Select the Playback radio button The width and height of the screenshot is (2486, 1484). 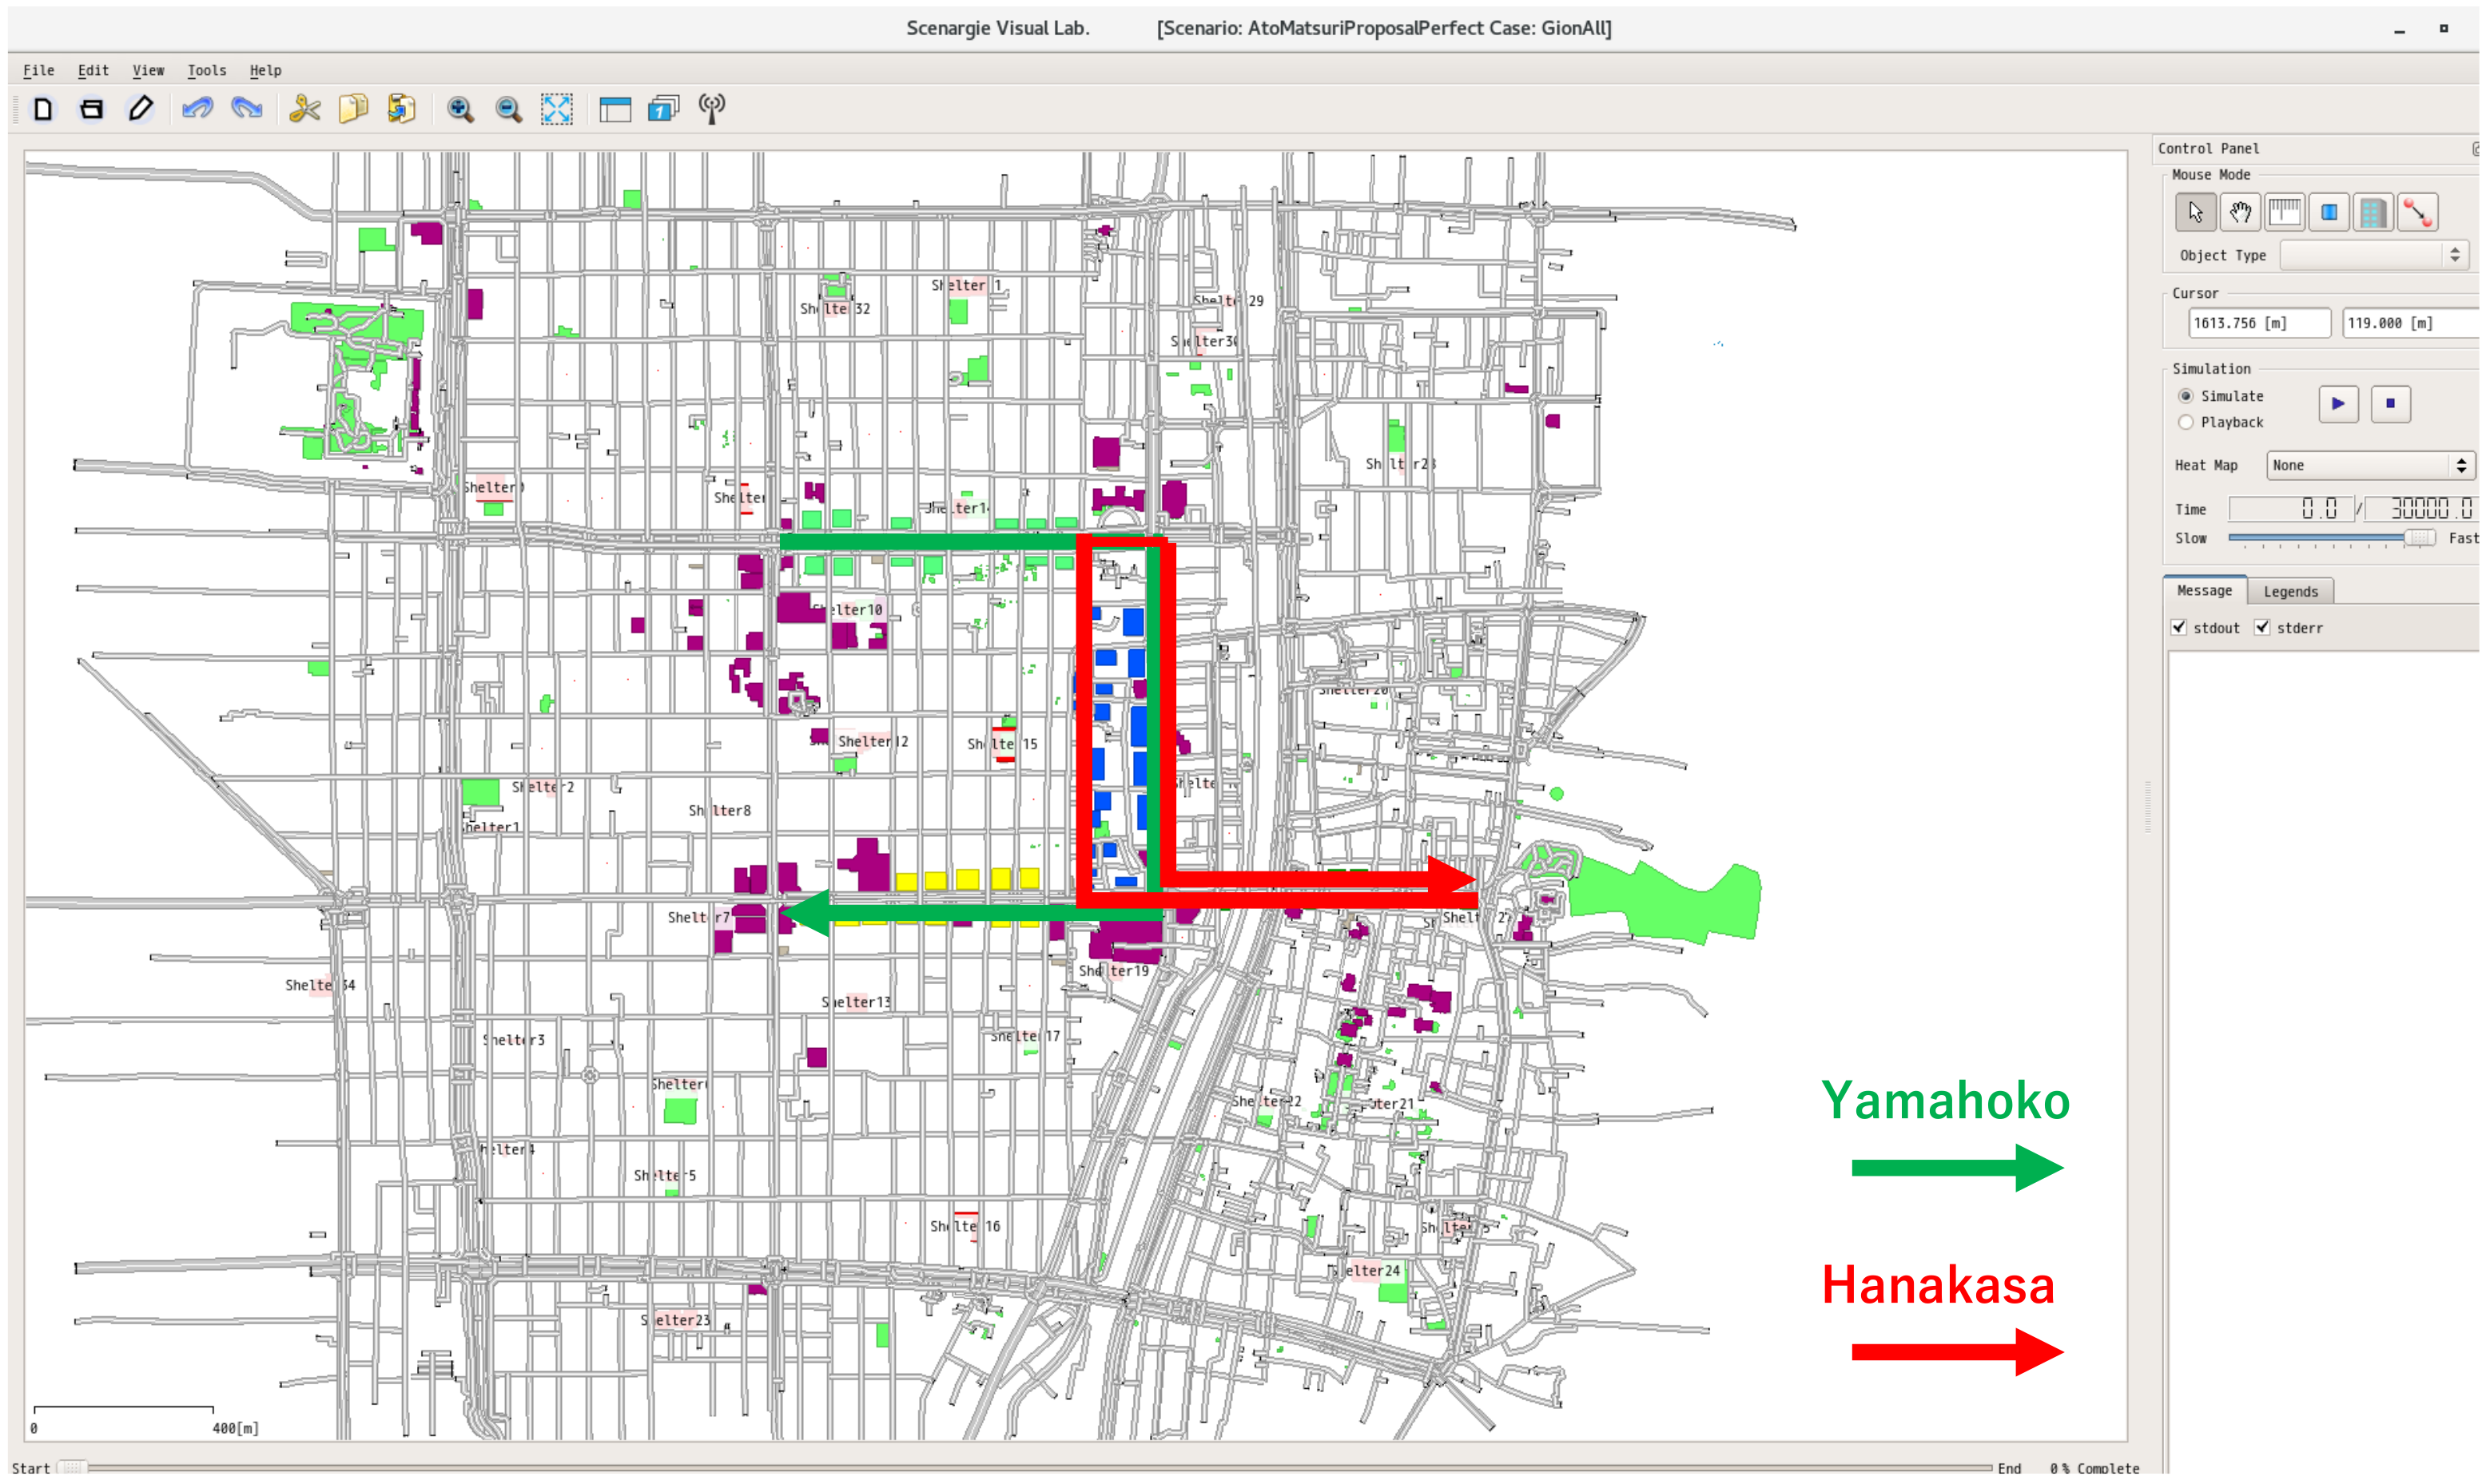click(x=2186, y=423)
